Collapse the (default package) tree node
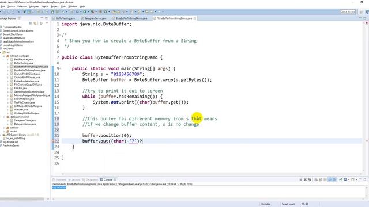Screen dimensions: 369x207 click(x=4, y=56)
